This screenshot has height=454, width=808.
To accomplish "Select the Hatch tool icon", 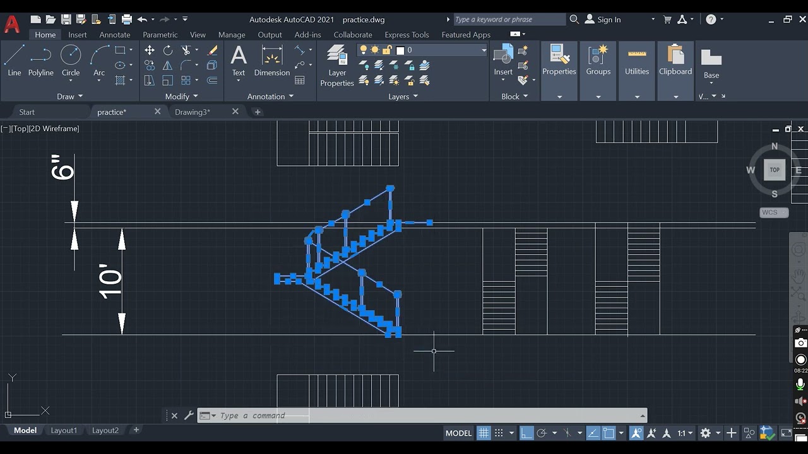I will (120, 80).
